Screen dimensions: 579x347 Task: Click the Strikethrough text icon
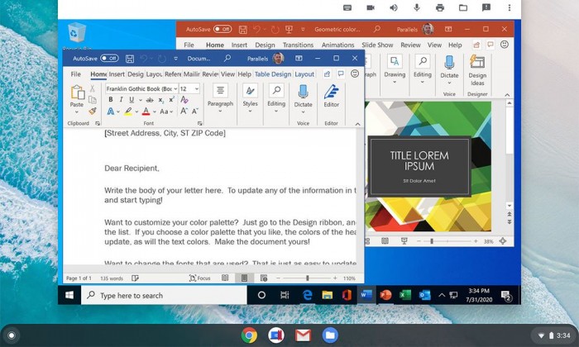click(x=150, y=100)
